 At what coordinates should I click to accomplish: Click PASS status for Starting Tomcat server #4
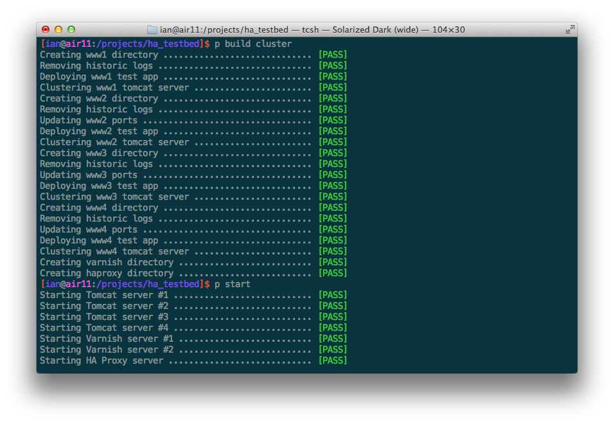pos(333,328)
